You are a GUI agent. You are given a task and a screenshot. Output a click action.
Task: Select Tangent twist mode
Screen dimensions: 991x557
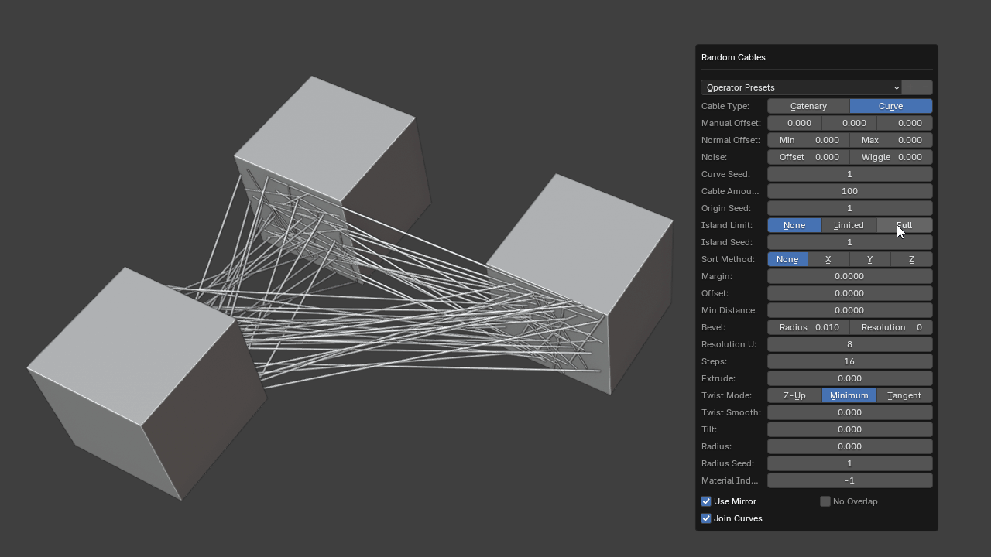coord(904,395)
